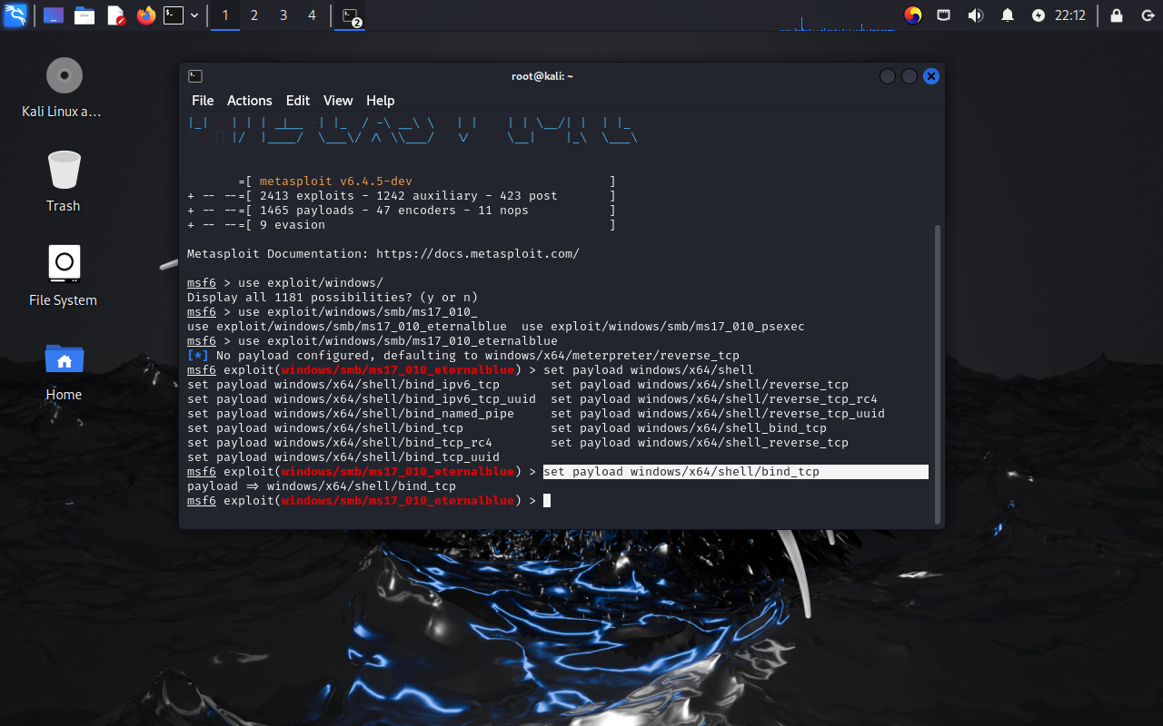
Task: Click 'set payload windows/x64/shell/bind_tcp_uuid' suggestion
Action: coord(343,457)
